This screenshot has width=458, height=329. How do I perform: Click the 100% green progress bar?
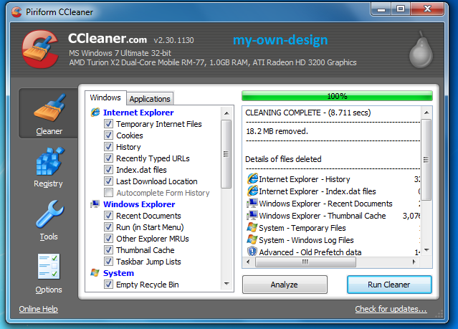click(337, 96)
